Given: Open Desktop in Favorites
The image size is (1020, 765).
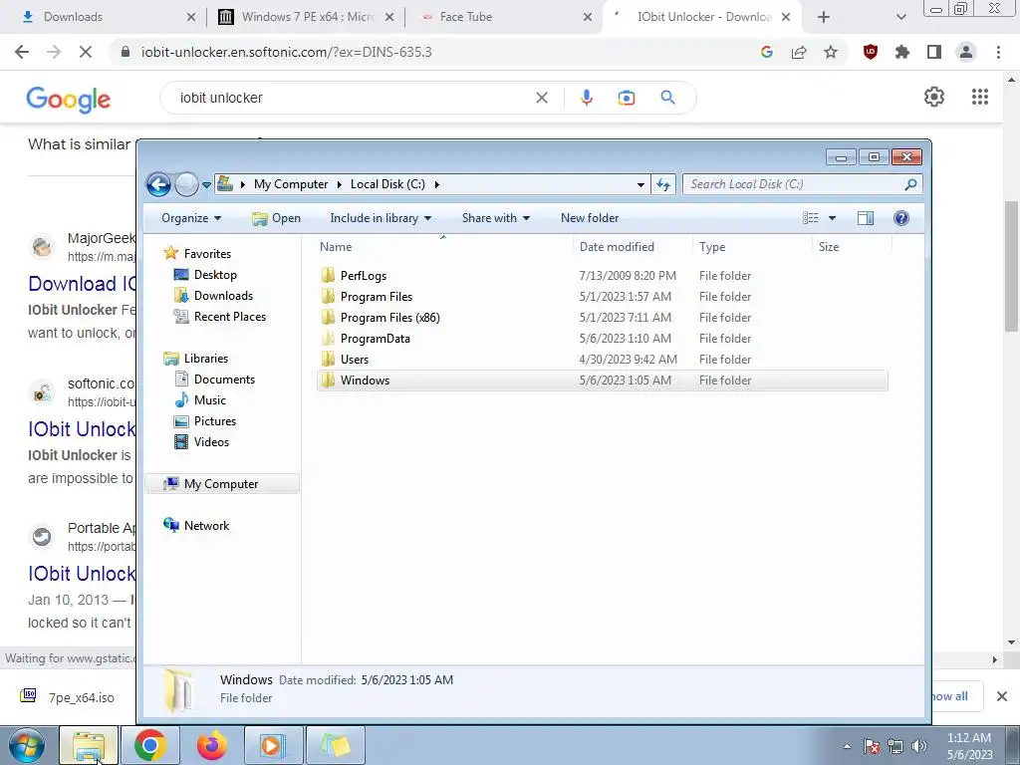Looking at the screenshot, I should tap(205, 275).
